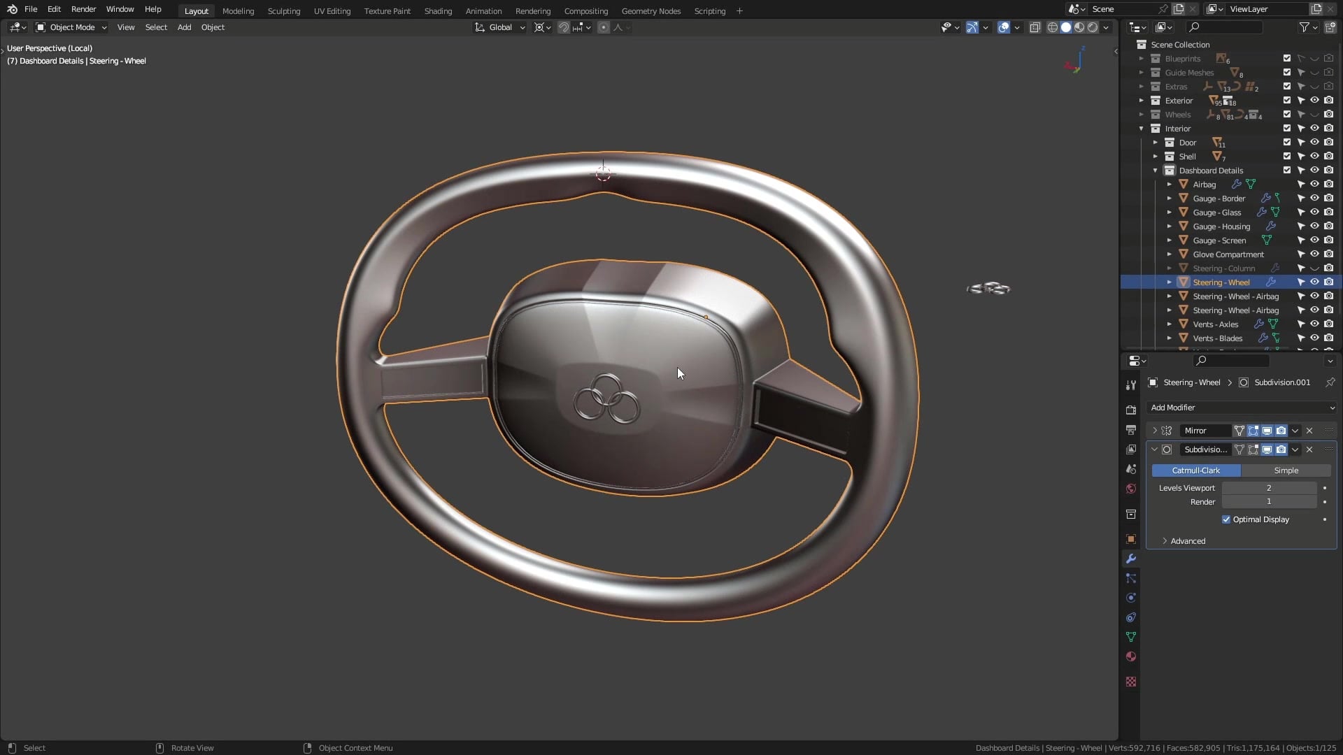Hide Glove Compartment with eye icon
This screenshot has height=755, width=1343.
pos(1314,254)
